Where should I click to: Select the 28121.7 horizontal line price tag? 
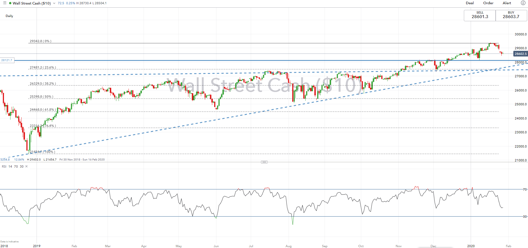[x=7, y=60]
